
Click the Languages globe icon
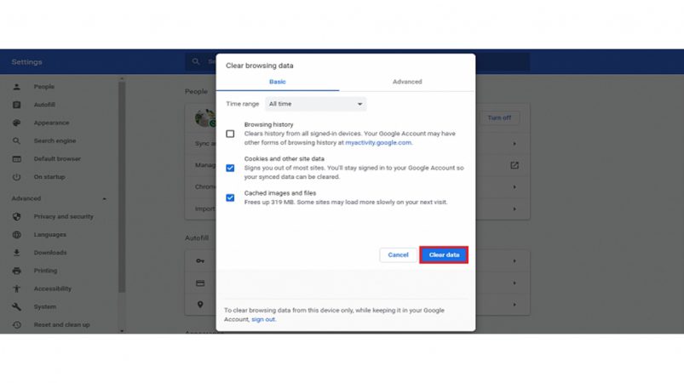[16, 235]
